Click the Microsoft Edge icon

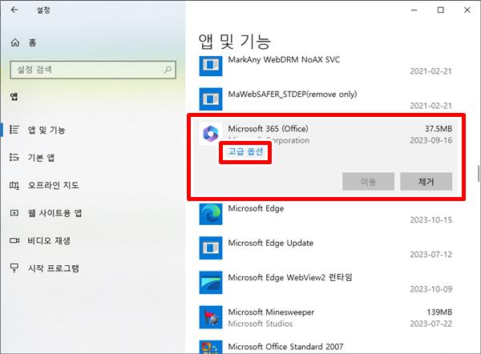211,214
